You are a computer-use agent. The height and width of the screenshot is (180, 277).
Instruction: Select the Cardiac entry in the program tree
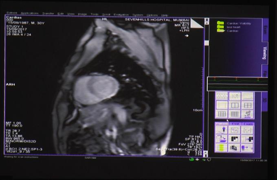[x=233, y=31]
